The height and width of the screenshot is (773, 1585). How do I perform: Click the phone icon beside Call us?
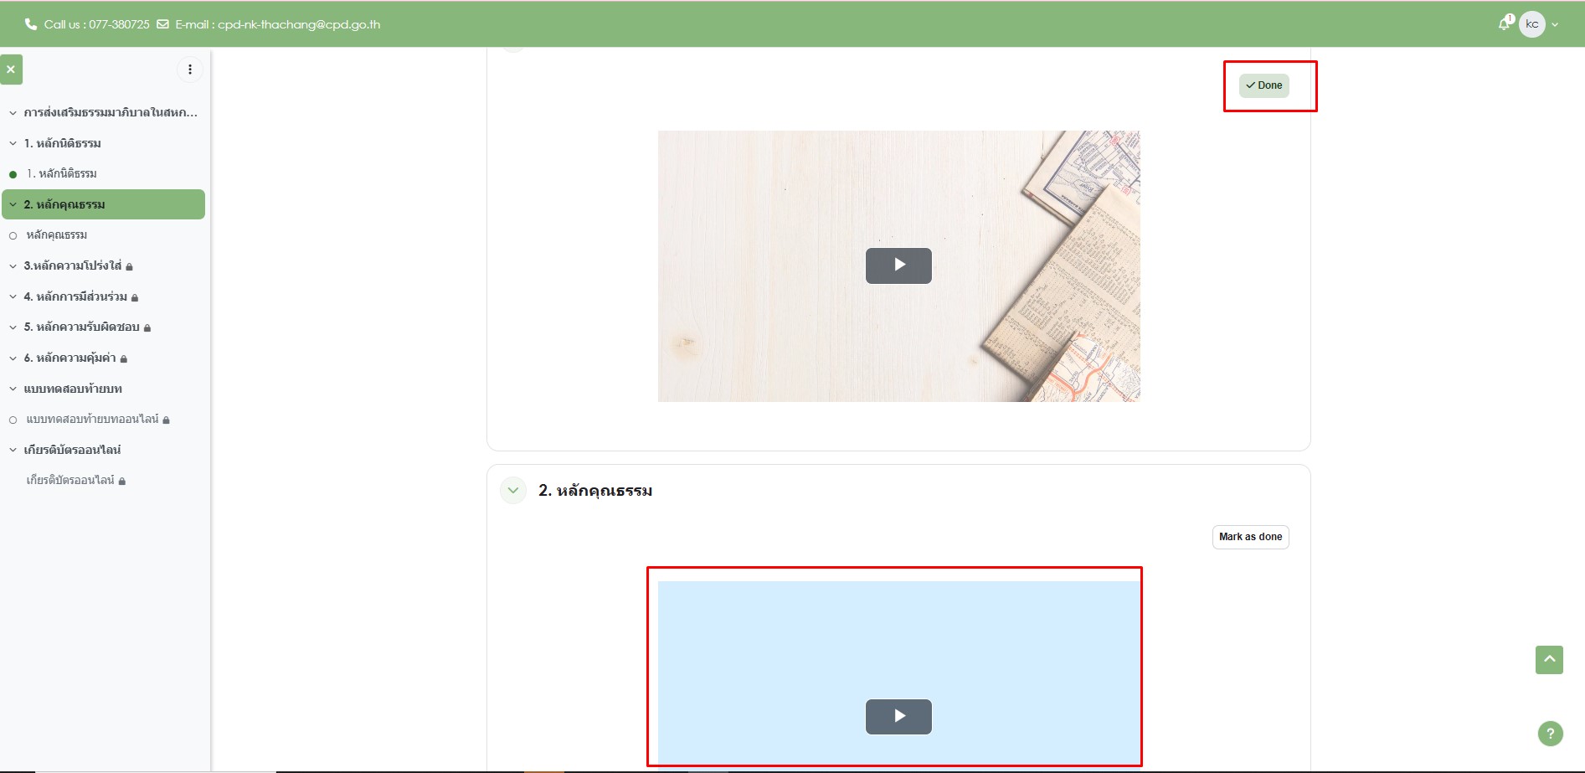point(31,24)
